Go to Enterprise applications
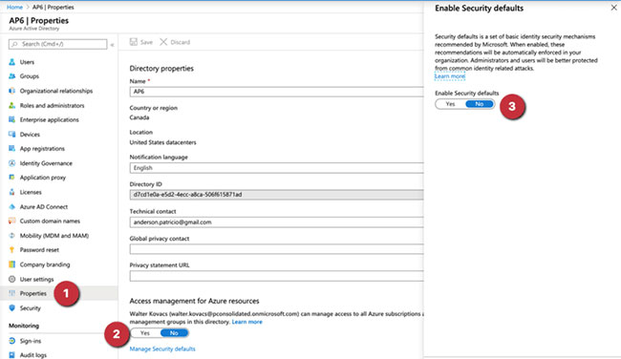Screen dimensions: 621x359 (49, 119)
